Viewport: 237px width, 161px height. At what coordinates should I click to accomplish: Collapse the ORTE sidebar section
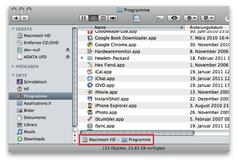tap(13, 75)
